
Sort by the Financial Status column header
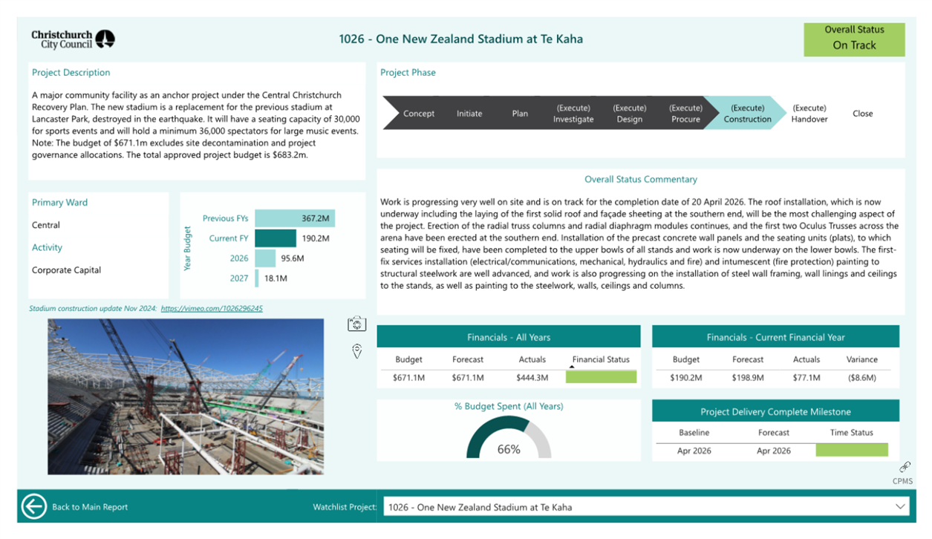(601, 359)
